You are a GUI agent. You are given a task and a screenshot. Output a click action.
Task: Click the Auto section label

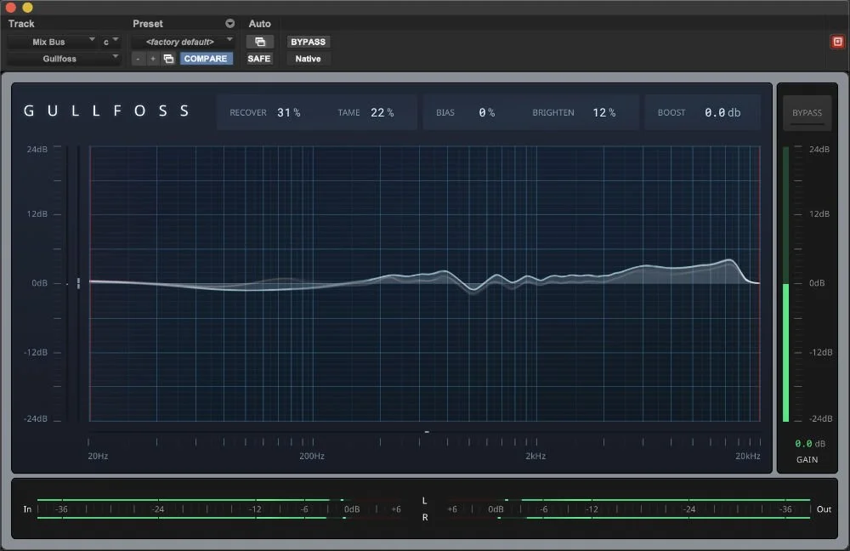[260, 23]
